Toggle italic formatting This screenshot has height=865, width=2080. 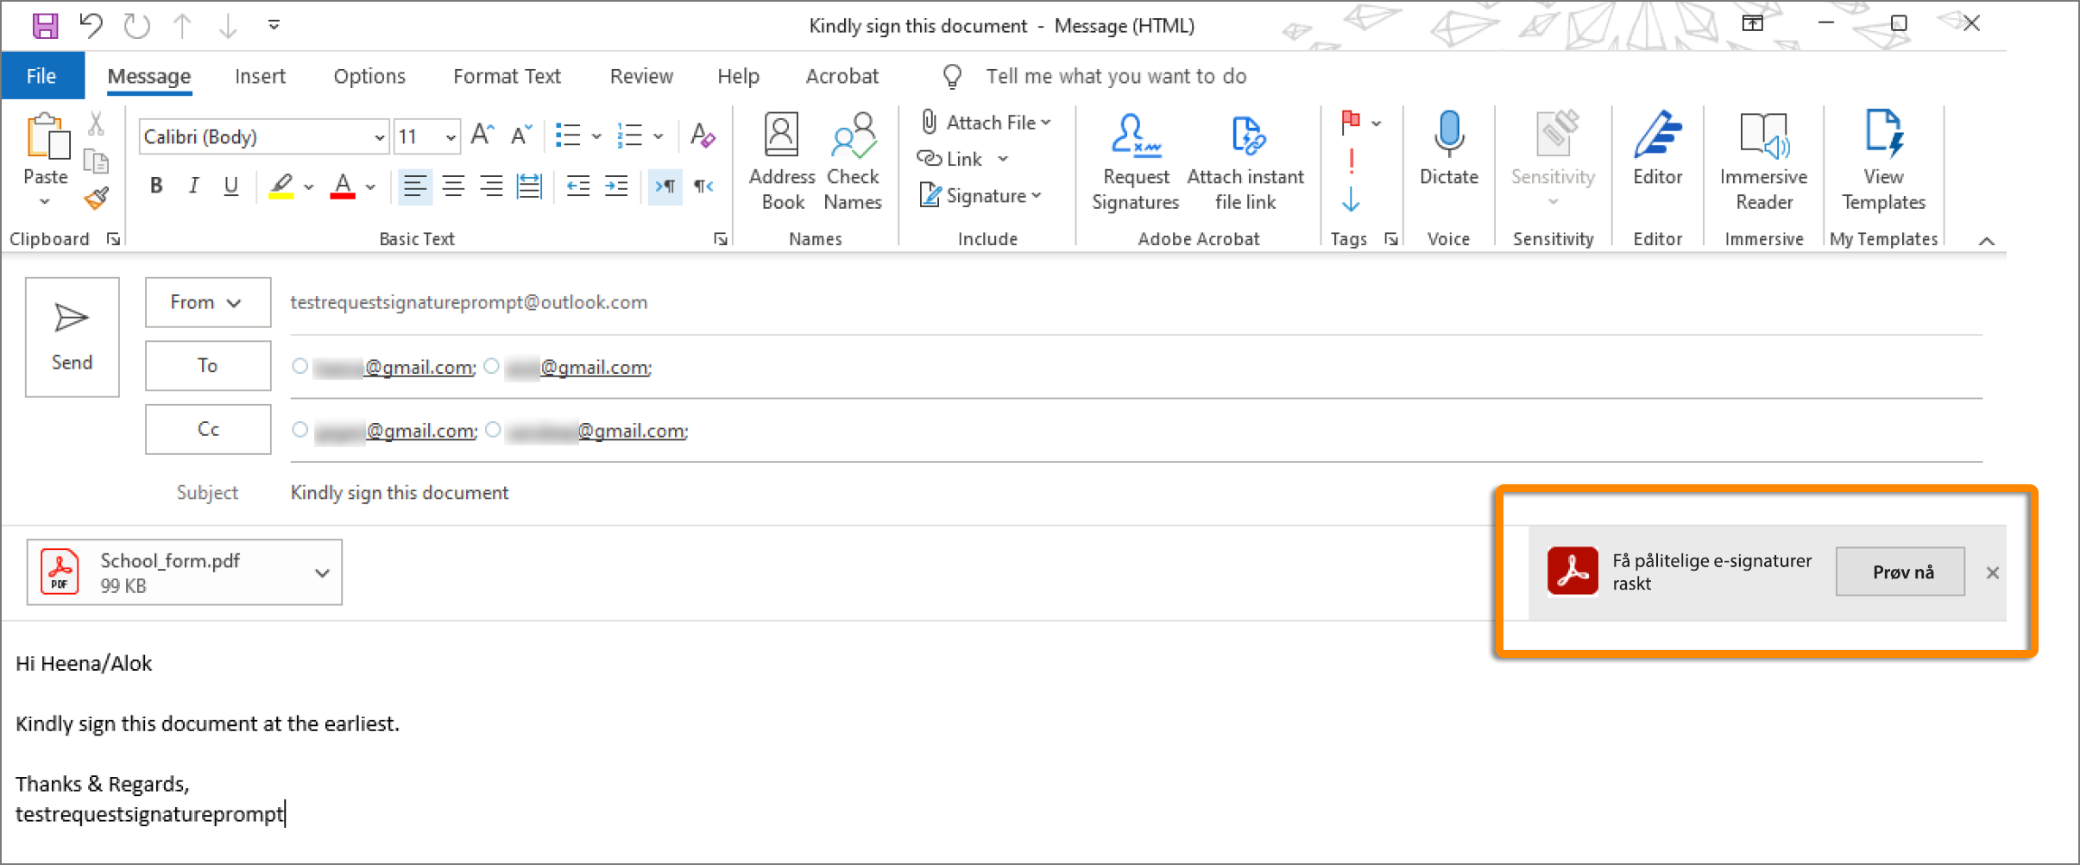coord(194,186)
